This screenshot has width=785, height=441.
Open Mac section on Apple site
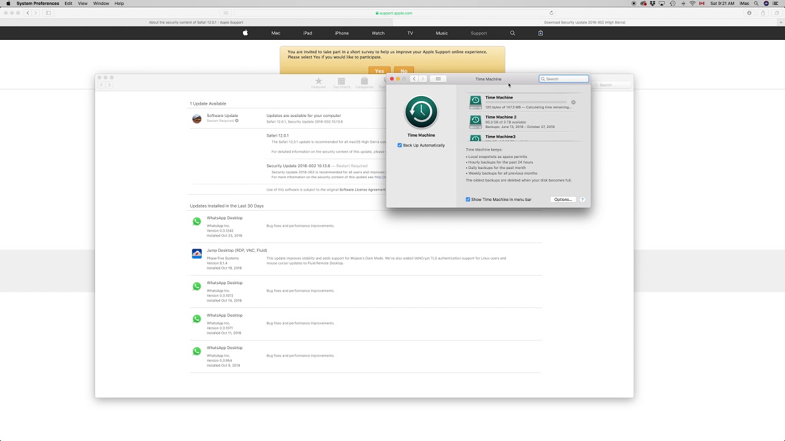pyautogui.click(x=276, y=33)
